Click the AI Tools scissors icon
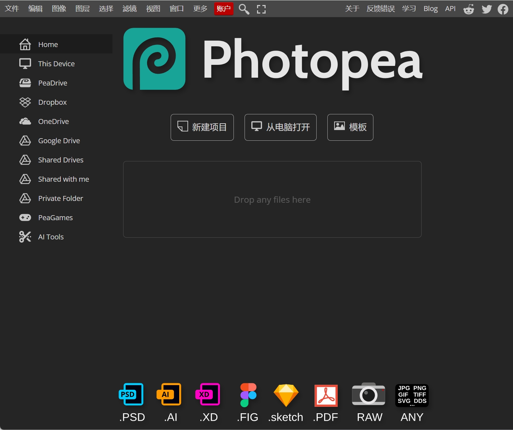Screen dimensions: 513x430 coord(25,237)
